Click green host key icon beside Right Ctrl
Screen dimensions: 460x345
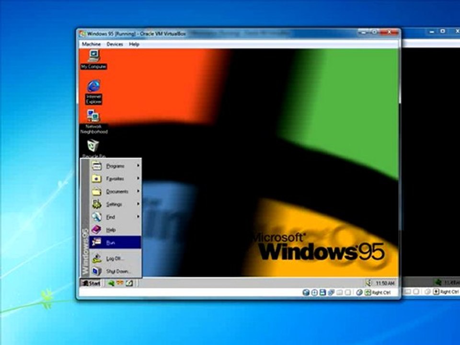[368, 292]
